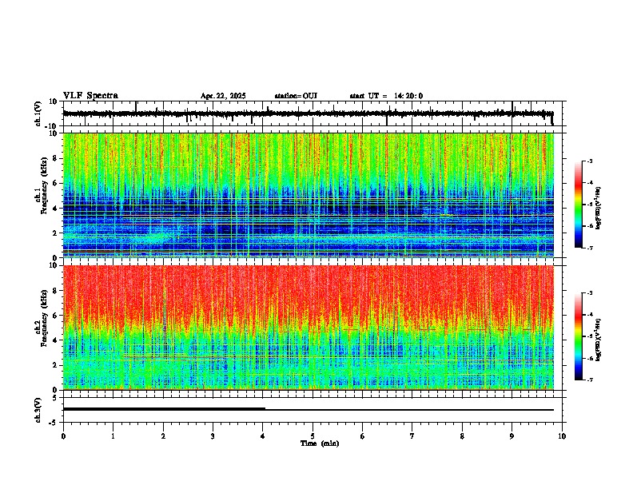
Task: Click the "1" tick on the time axis
Action: 113,436
